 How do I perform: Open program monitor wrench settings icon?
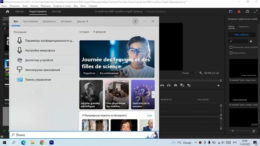coord(200,73)
